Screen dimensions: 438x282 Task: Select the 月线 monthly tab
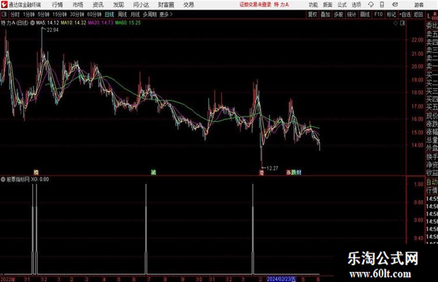[x=135, y=14]
